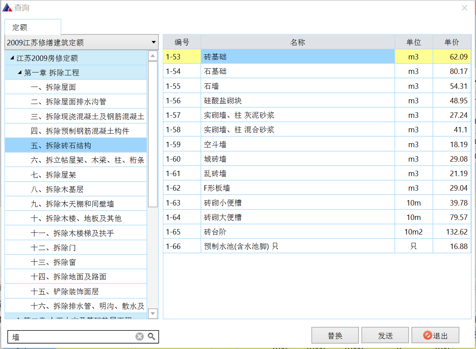Click the tree vertical scrollbar thumb
Image resolution: width=476 pixels, height=349 pixels.
(153, 134)
